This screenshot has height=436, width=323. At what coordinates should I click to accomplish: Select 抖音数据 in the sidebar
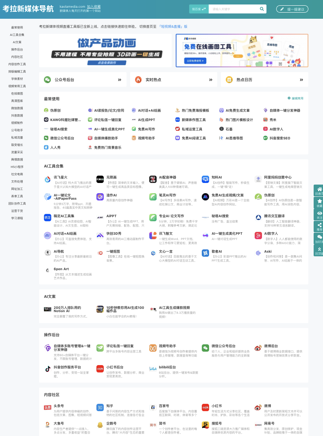(17, 116)
